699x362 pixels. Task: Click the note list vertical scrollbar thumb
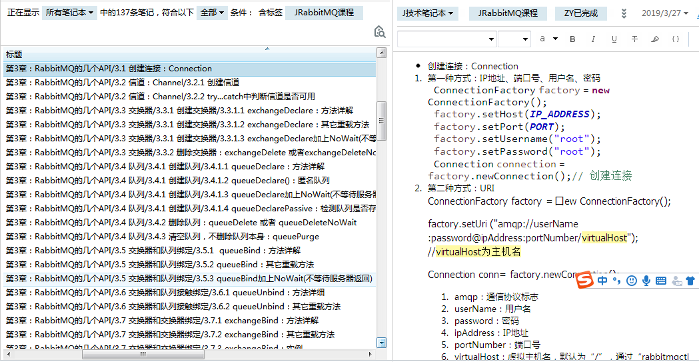tap(381, 121)
